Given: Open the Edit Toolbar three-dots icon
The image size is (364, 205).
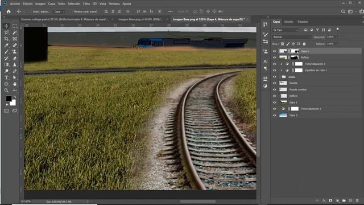Looking at the screenshot, I should (15, 90).
